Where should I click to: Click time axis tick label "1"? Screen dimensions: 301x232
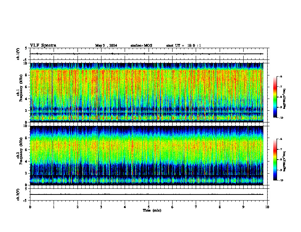coord(54,207)
